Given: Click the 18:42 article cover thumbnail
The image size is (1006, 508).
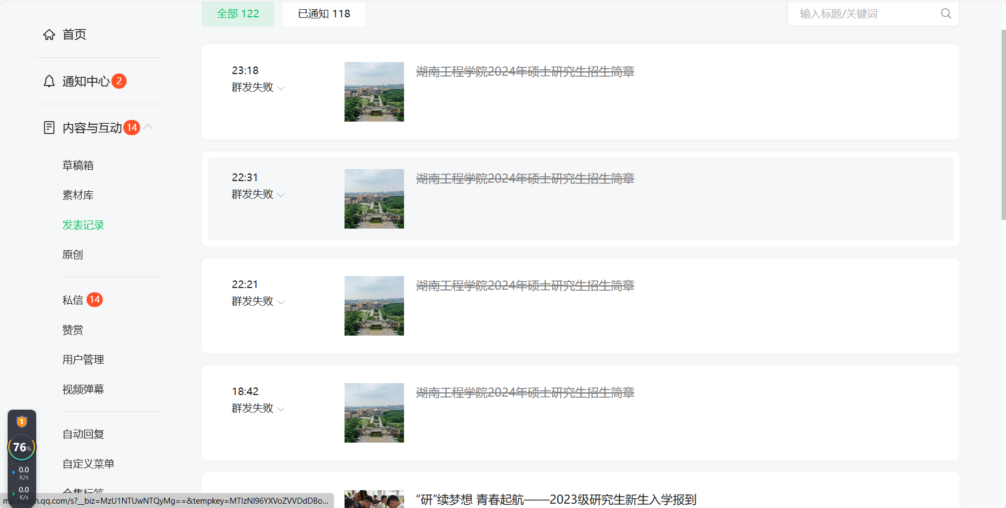Looking at the screenshot, I should (374, 413).
